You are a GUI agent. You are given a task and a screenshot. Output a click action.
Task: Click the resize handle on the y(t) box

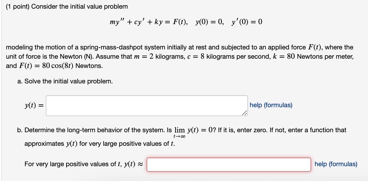[245, 114]
